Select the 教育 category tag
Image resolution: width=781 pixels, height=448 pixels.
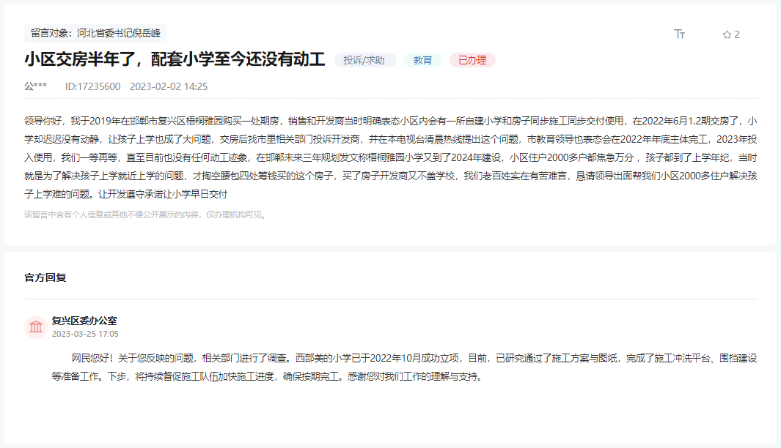coord(422,60)
